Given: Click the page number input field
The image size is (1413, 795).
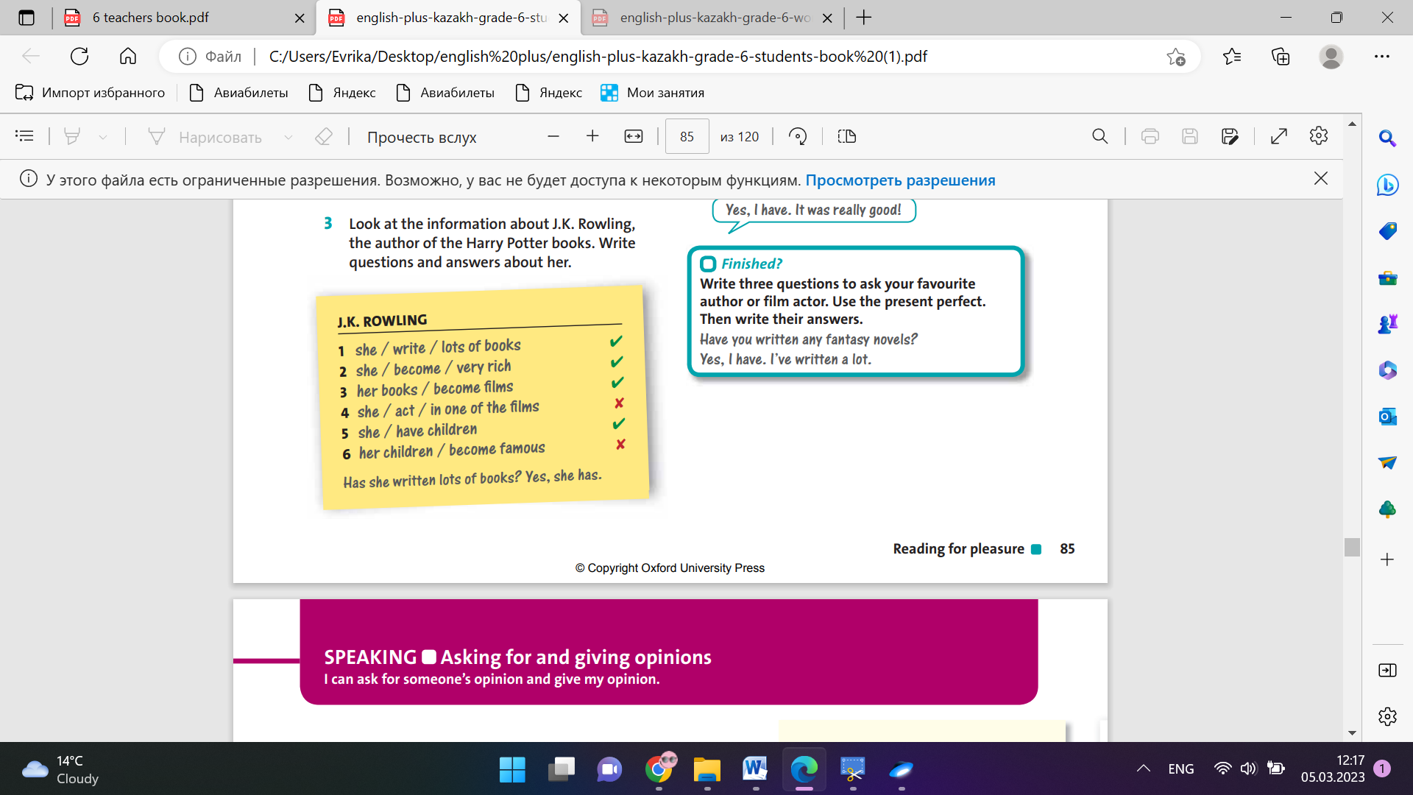Looking at the screenshot, I should [687, 137].
